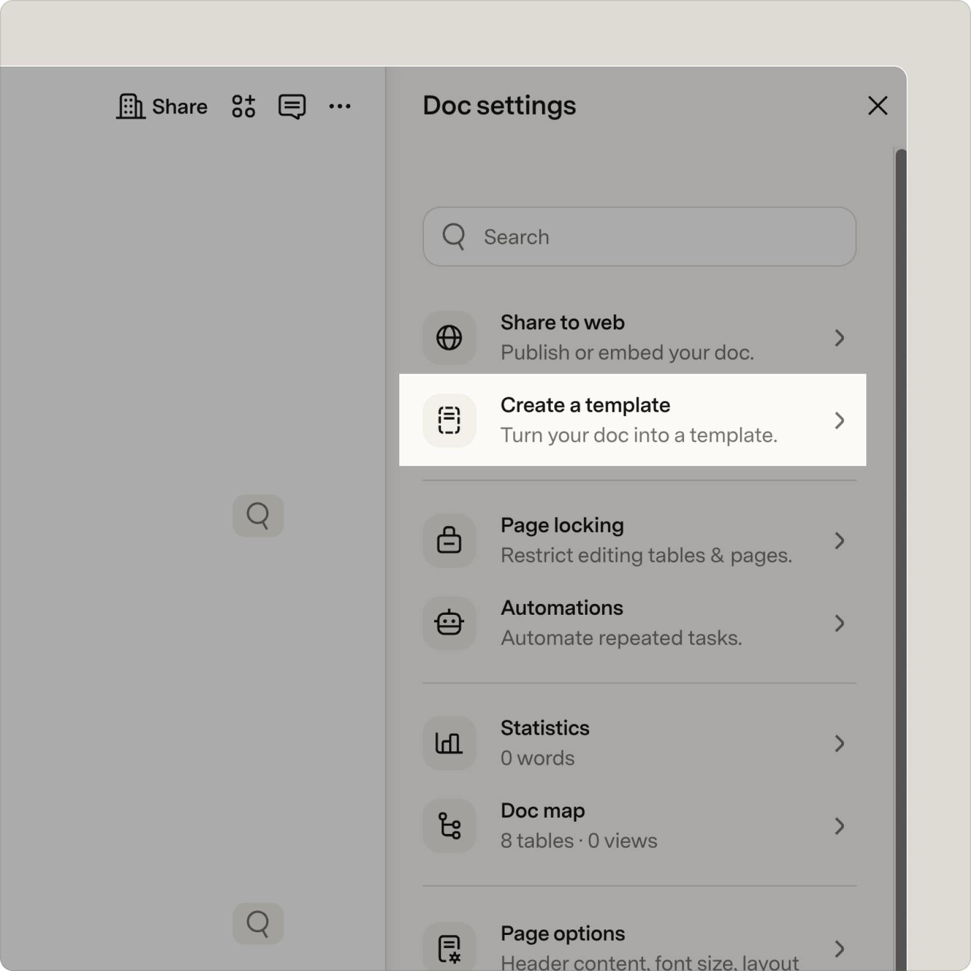Viewport: 971px width, 971px height.
Task: Click the Share button with building icon
Action: [162, 106]
